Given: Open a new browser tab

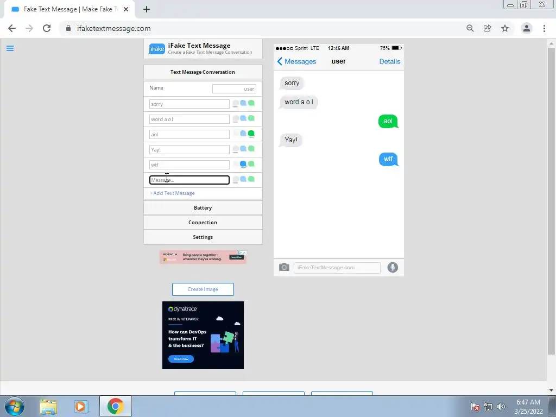Looking at the screenshot, I should click(147, 10).
